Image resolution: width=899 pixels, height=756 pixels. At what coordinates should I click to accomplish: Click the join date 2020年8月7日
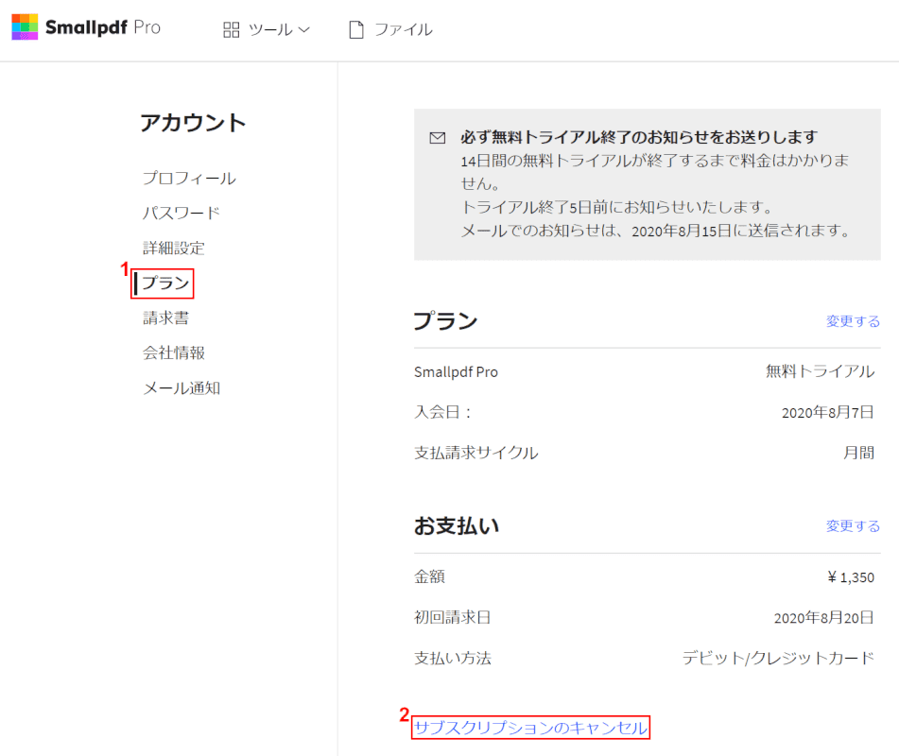[828, 412]
